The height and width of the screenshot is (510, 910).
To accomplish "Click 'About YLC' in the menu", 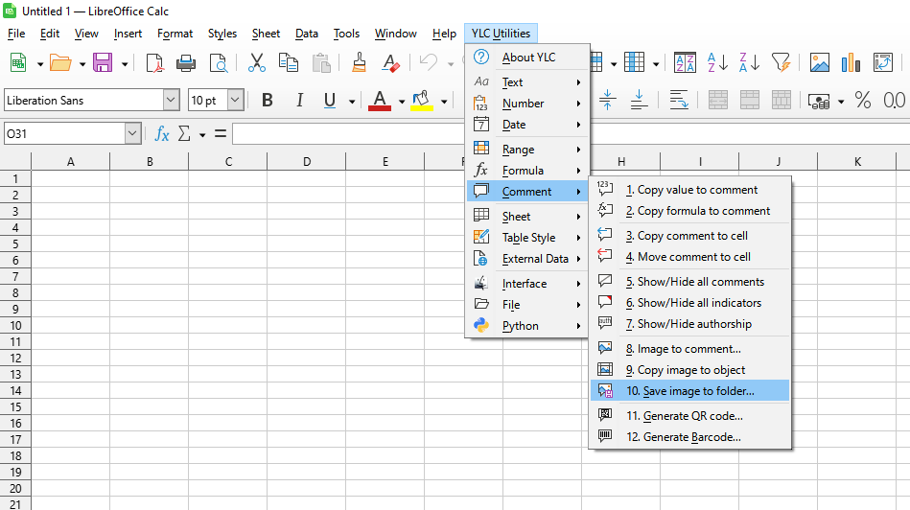I will (x=528, y=58).
